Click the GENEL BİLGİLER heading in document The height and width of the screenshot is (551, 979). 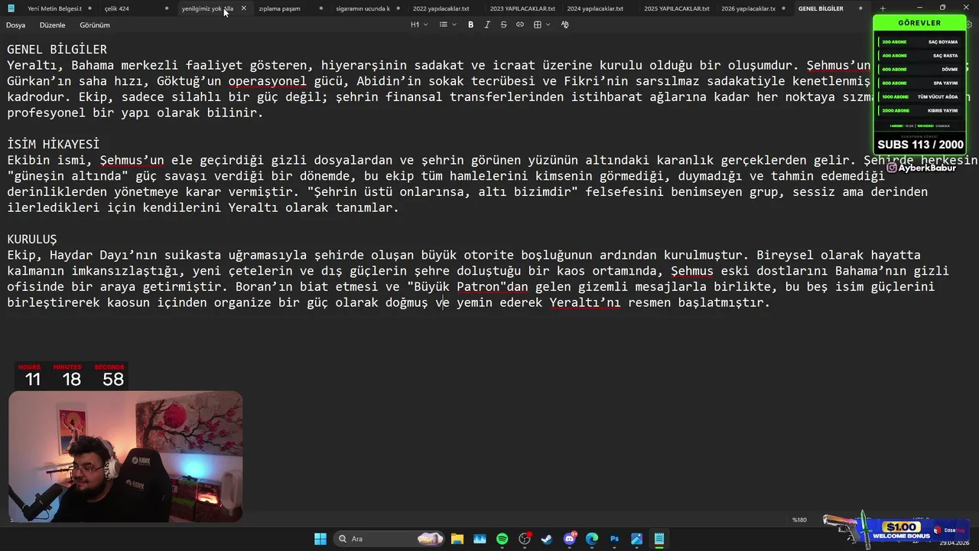[57, 50]
